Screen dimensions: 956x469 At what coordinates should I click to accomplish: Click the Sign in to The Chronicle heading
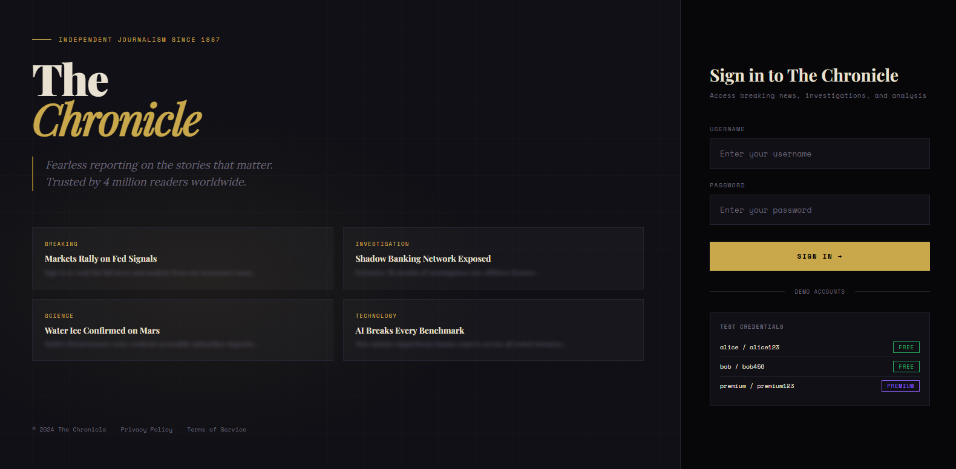coord(804,76)
